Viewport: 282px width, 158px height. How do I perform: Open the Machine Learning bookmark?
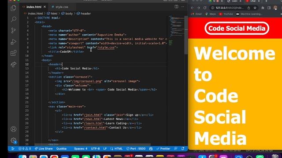point(249,14)
